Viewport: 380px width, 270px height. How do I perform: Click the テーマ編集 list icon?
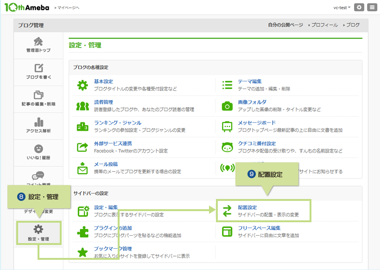(227, 85)
